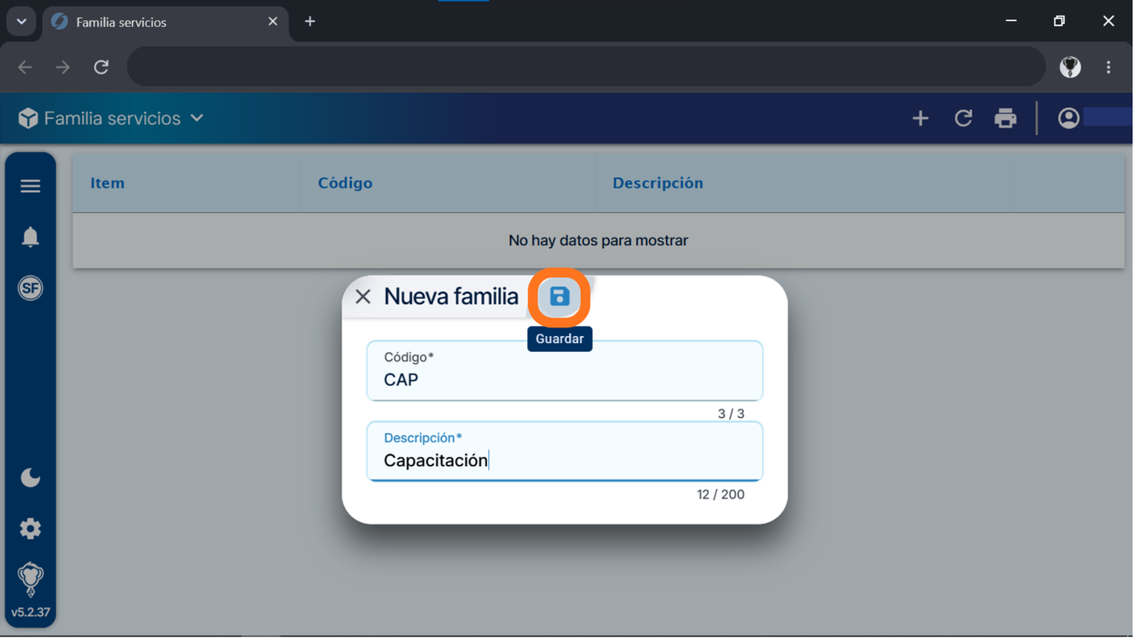1135x638 pixels.
Task: Focus the Código input field
Action: pos(565,371)
